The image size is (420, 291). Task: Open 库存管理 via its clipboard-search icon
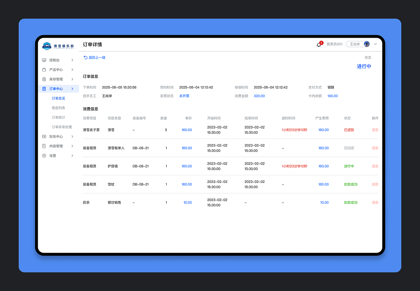point(44,79)
